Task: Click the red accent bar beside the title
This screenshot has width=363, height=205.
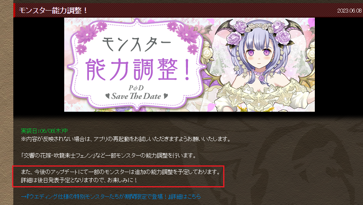Action: pyautogui.click(x=14, y=11)
